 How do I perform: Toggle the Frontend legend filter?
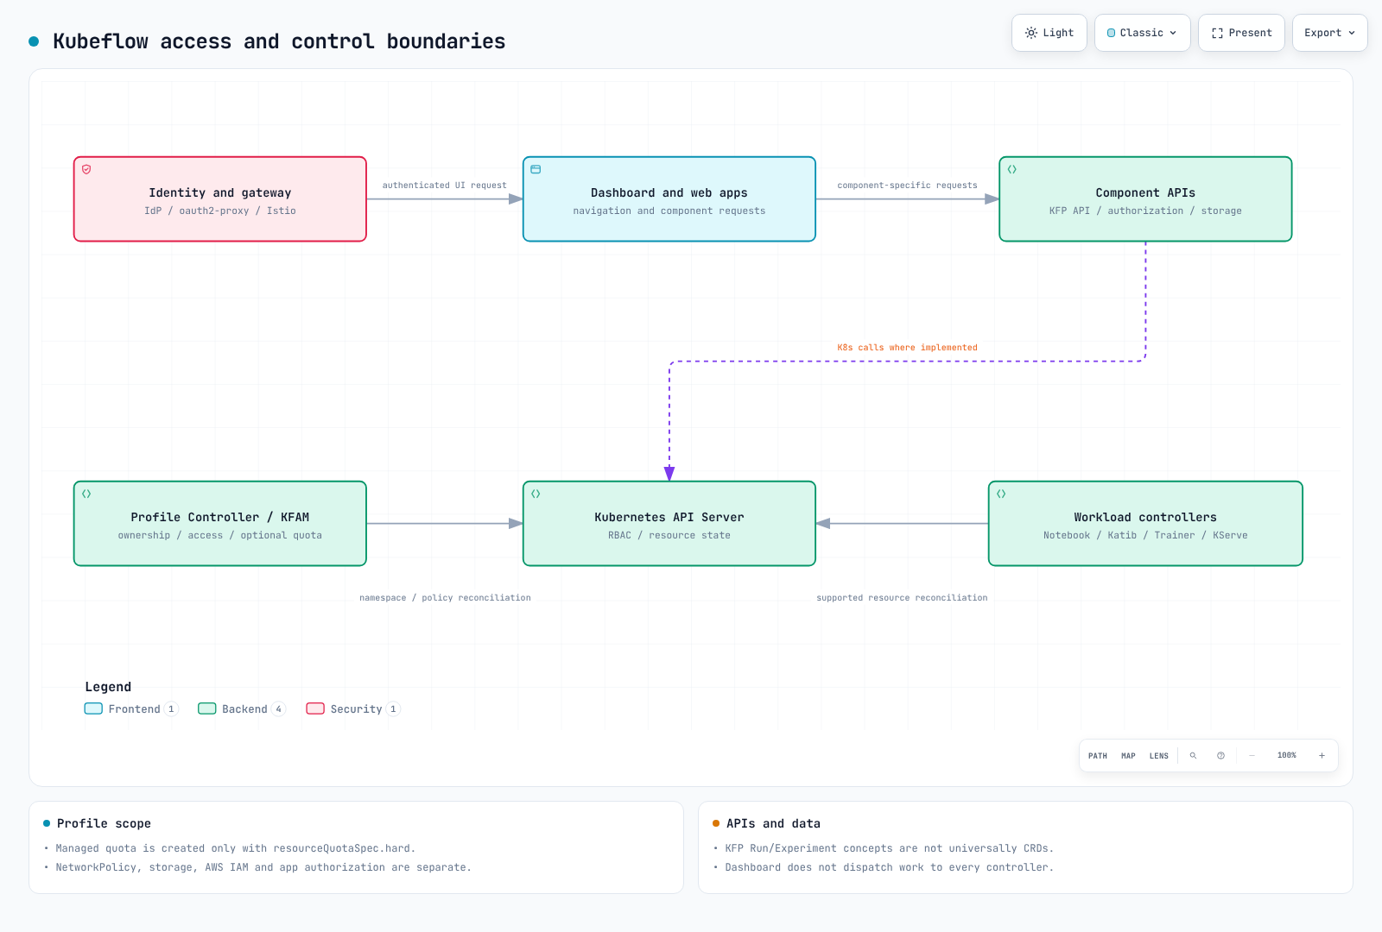coord(131,708)
